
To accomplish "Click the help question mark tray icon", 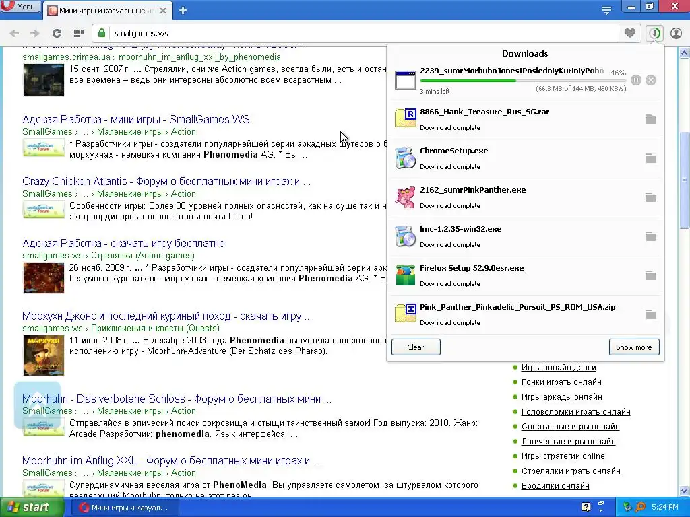I will click(x=586, y=508).
